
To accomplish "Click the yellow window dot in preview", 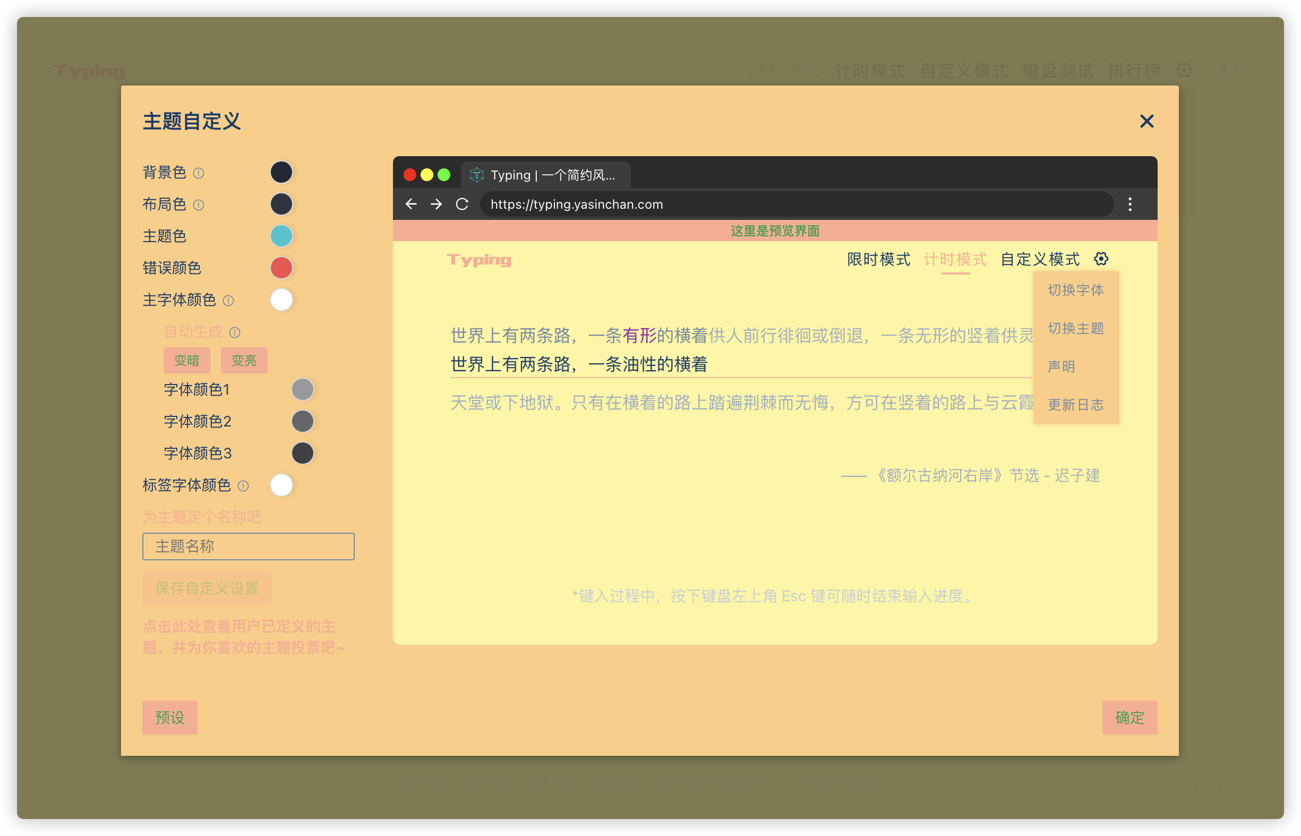I will (x=427, y=175).
